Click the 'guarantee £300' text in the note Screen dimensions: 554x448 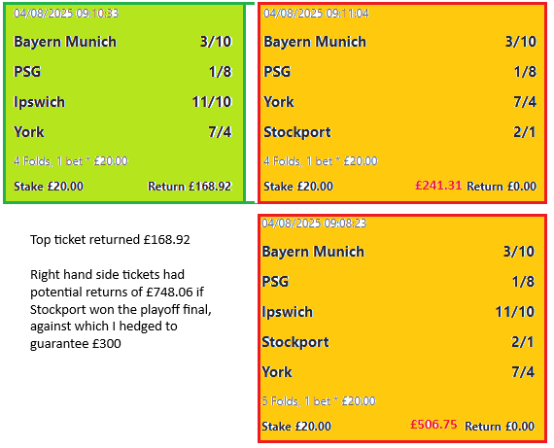[x=76, y=343]
